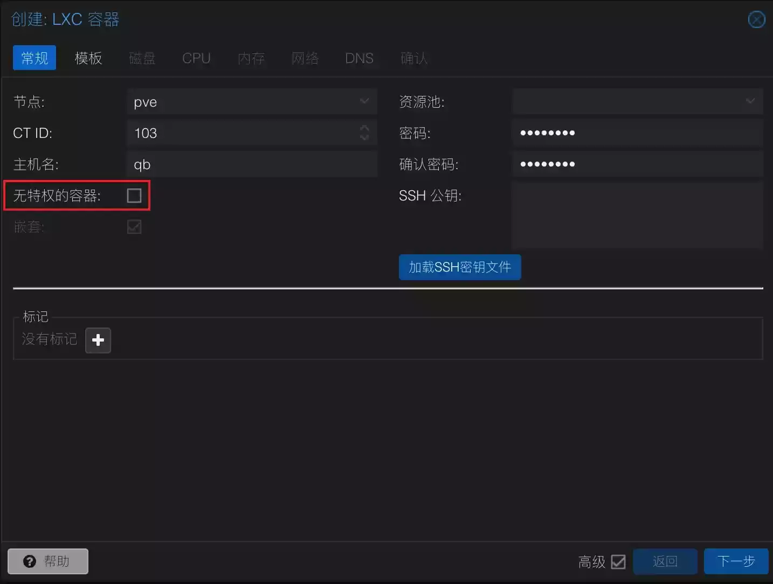This screenshot has height=584, width=773.
Task: Click the plus icon to add a tag
Action: pos(98,340)
